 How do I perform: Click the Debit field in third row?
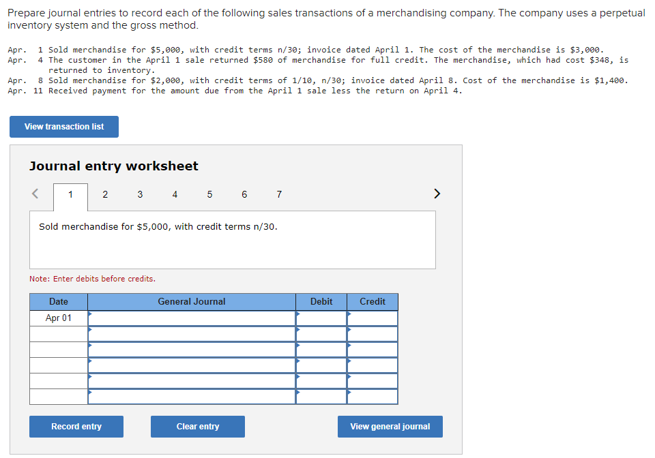click(321, 350)
